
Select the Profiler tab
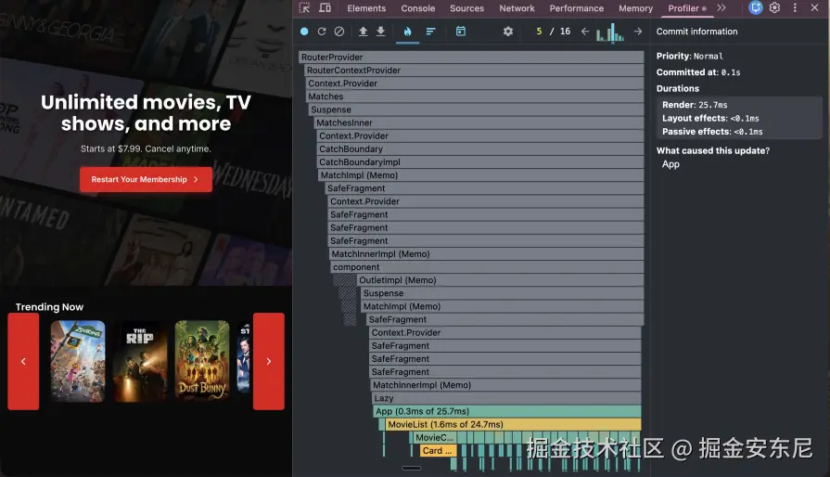click(686, 8)
